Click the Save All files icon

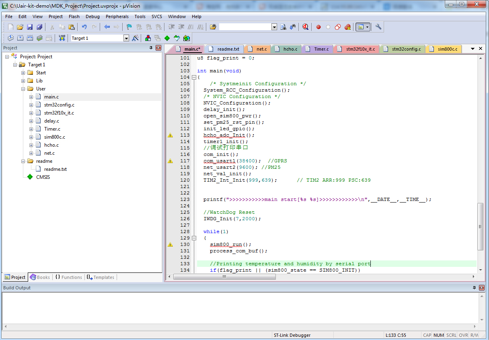[x=39, y=27]
